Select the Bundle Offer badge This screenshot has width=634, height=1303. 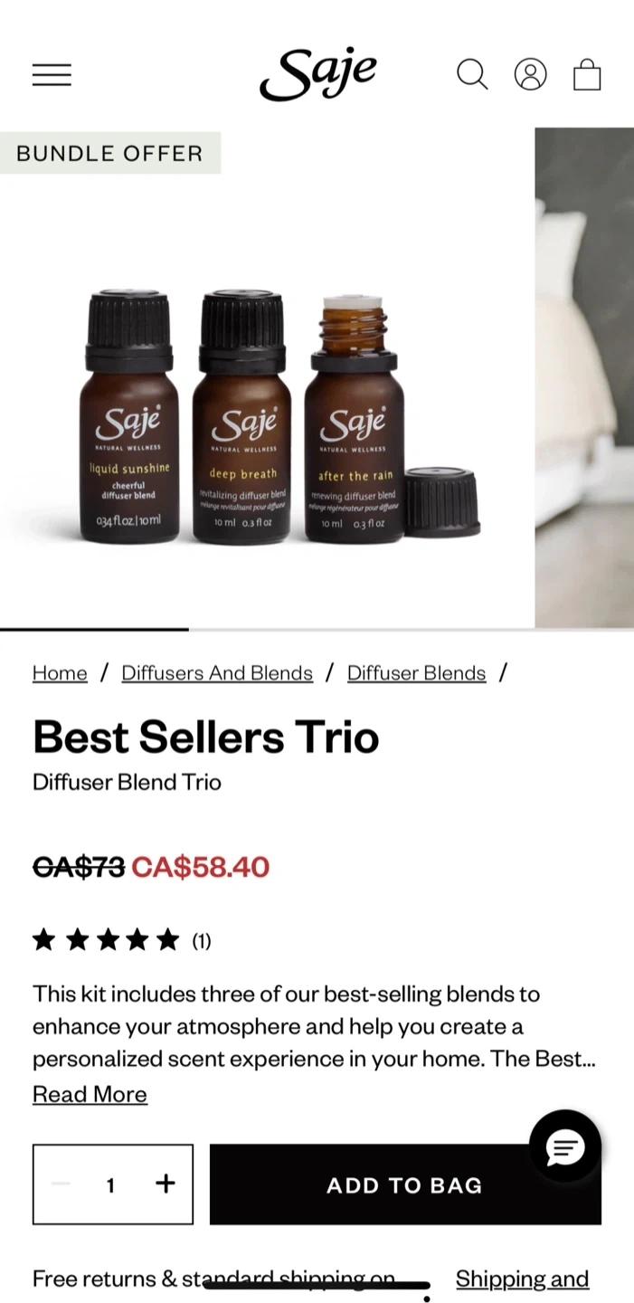pyautogui.click(x=110, y=153)
